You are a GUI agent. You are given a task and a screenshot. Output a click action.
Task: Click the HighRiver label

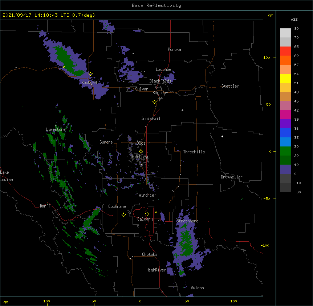click(x=156, y=270)
